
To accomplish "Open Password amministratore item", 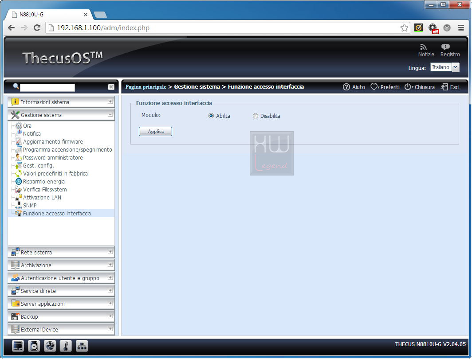I will point(53,157).
